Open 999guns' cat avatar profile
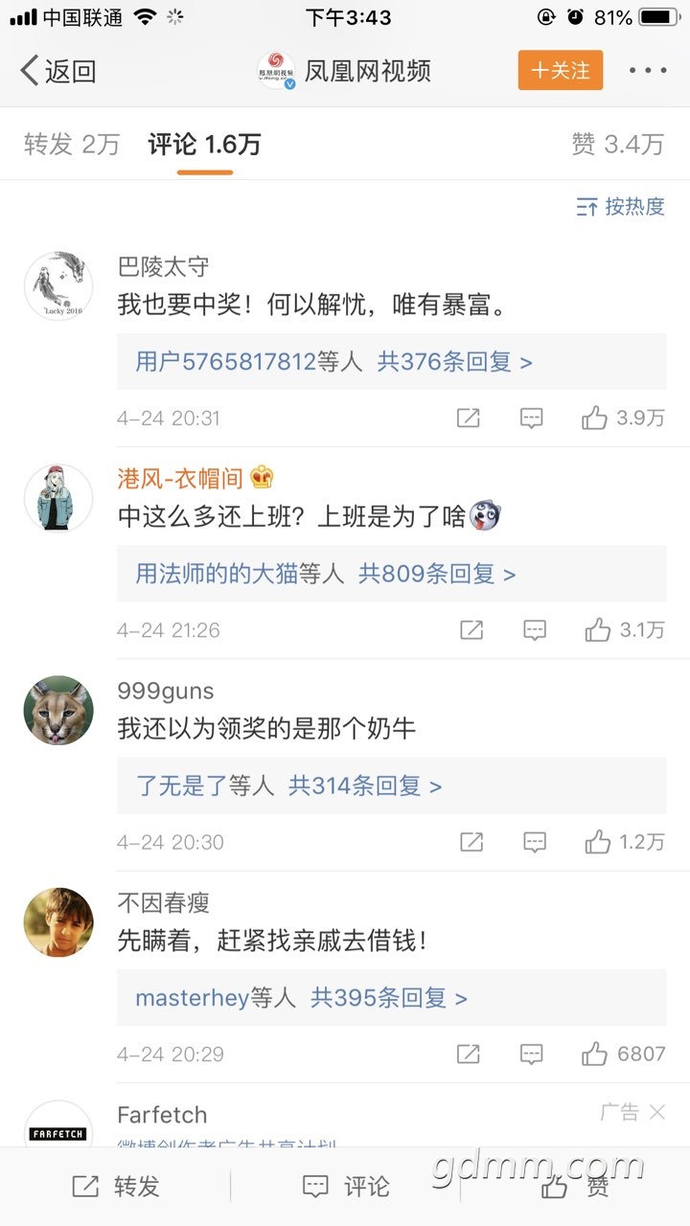690x1226 pixels. pyautogui.click(x=58, y=711)
